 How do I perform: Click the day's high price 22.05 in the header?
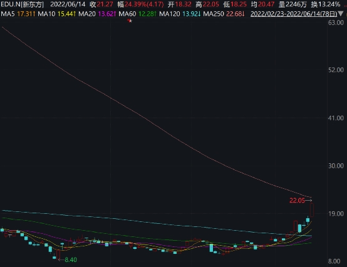(x=210, y=4)
